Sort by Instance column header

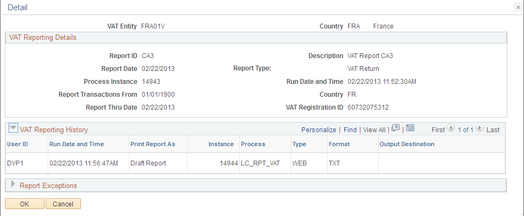point(221,144)
